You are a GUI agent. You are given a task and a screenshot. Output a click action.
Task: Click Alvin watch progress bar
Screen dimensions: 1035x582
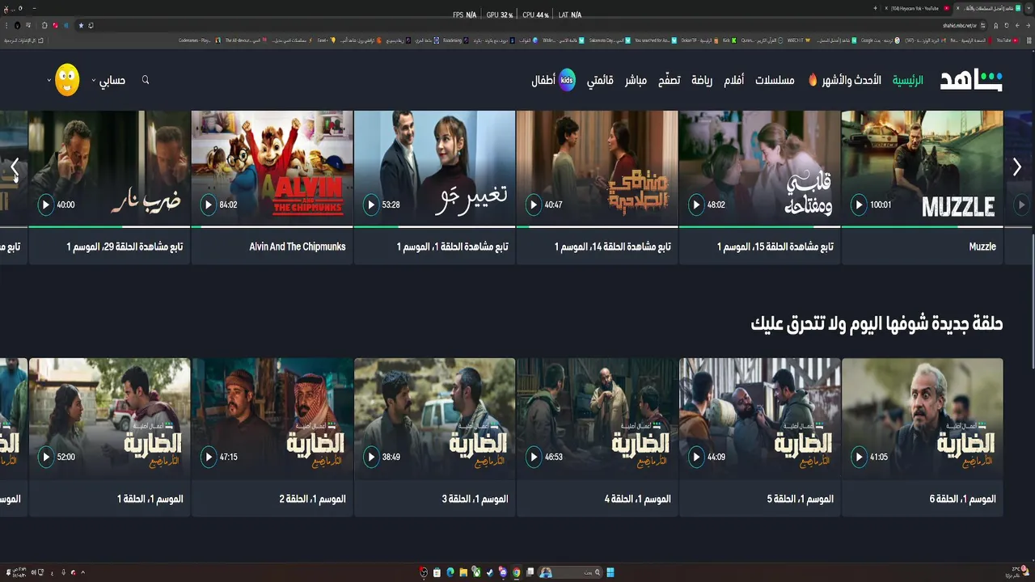272,227
